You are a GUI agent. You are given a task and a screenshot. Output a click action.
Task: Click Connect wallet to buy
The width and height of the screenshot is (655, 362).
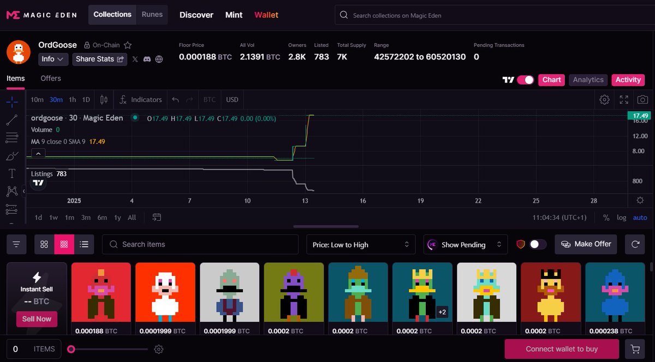coord(562,349)
